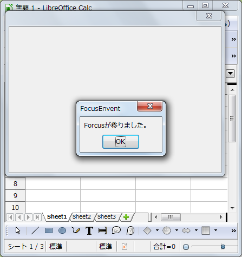Click the document modified indicator in status bar
The image size is (242, 257).
pos(125,247)
